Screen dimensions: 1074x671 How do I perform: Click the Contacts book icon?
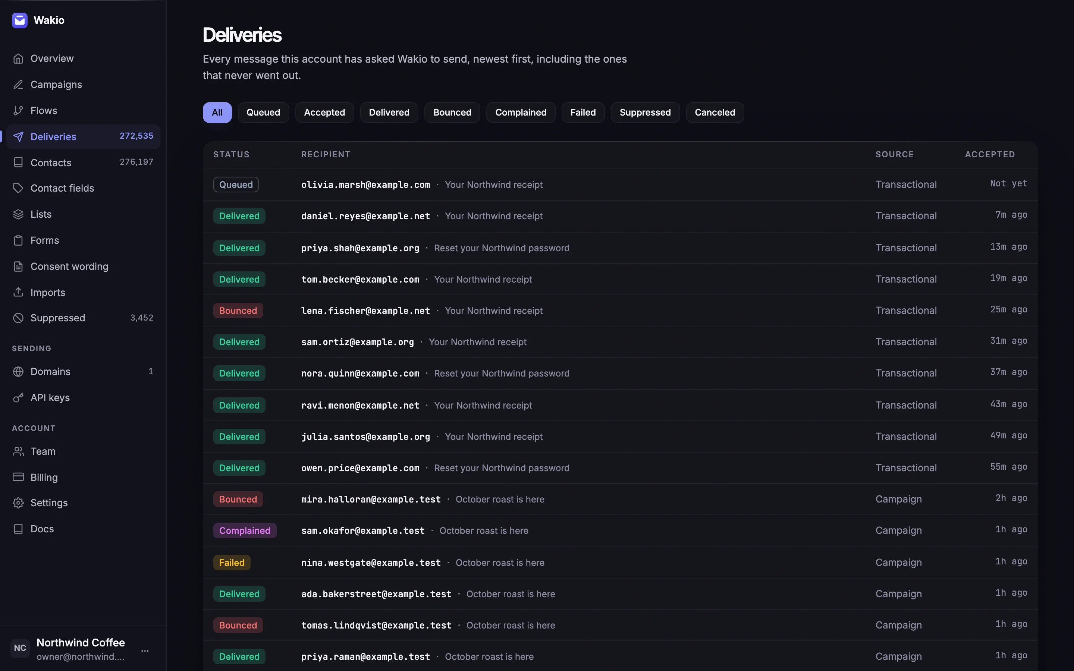coord(18,163)
